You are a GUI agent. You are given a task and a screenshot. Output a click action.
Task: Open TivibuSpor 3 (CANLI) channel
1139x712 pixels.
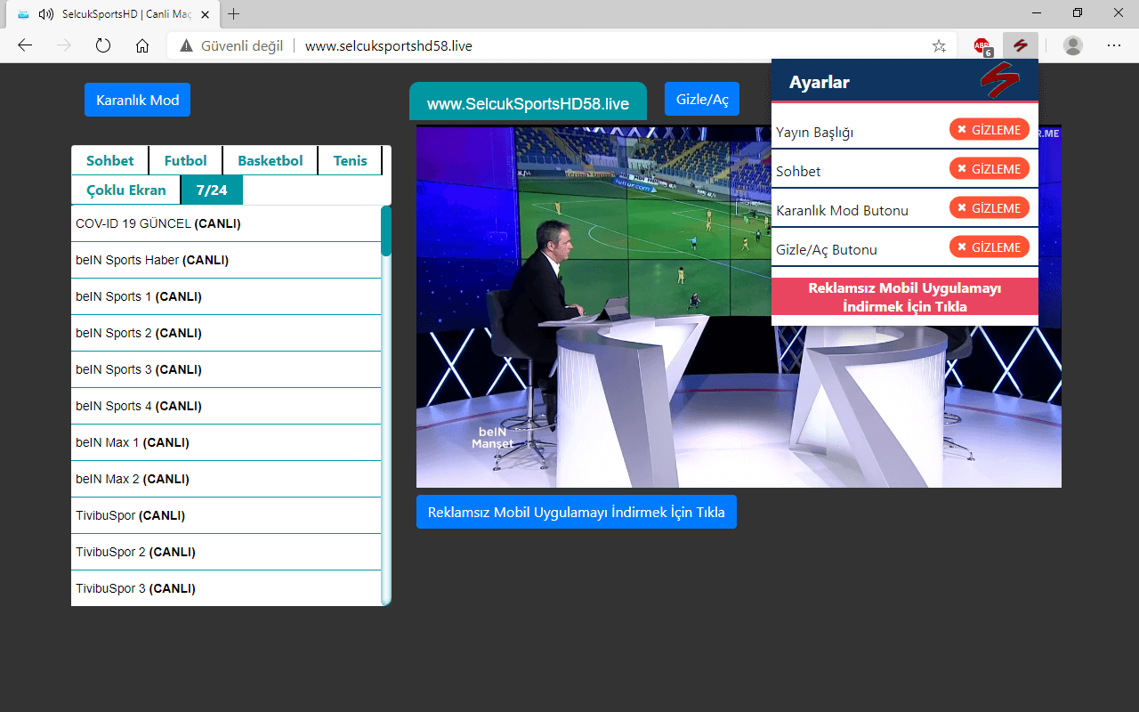point(226,588)
